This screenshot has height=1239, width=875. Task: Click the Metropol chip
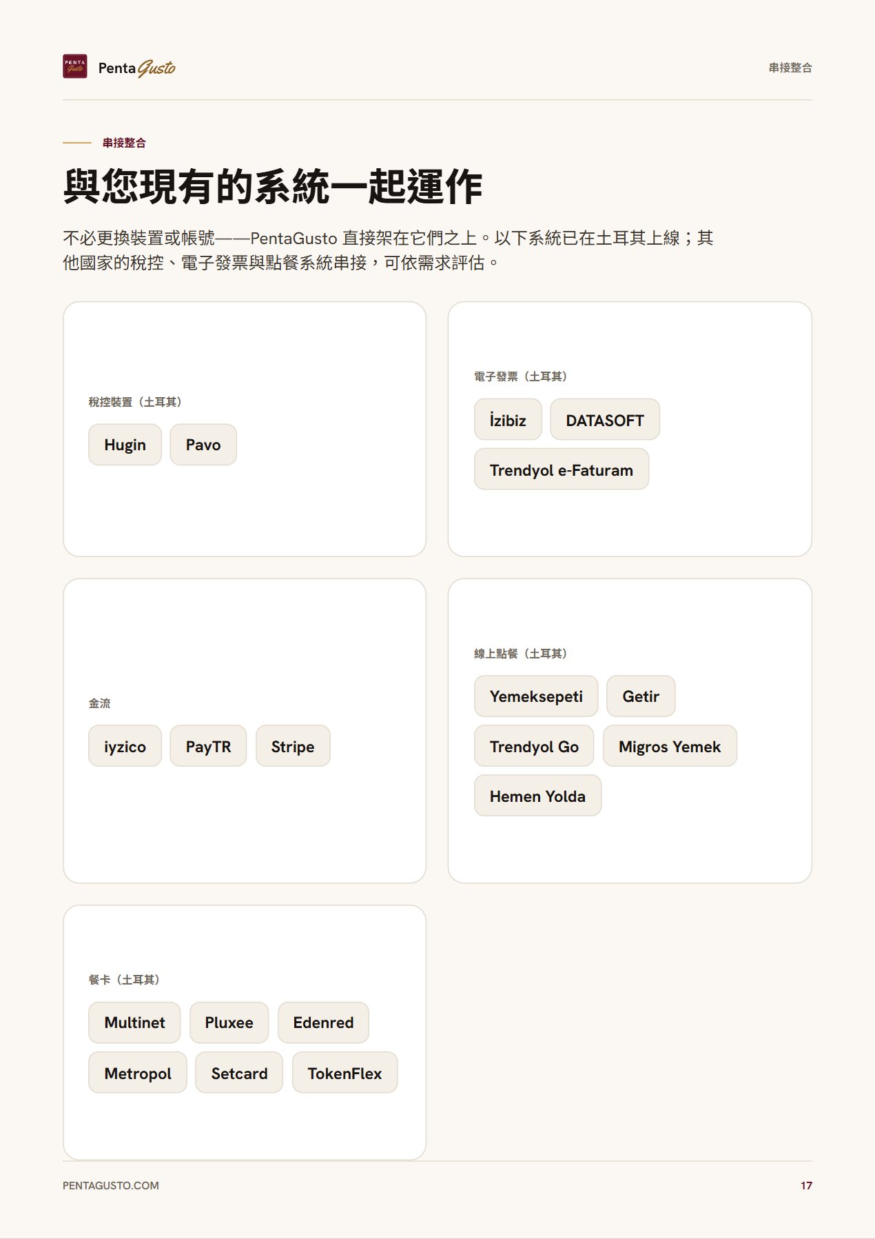(138, 1073)
